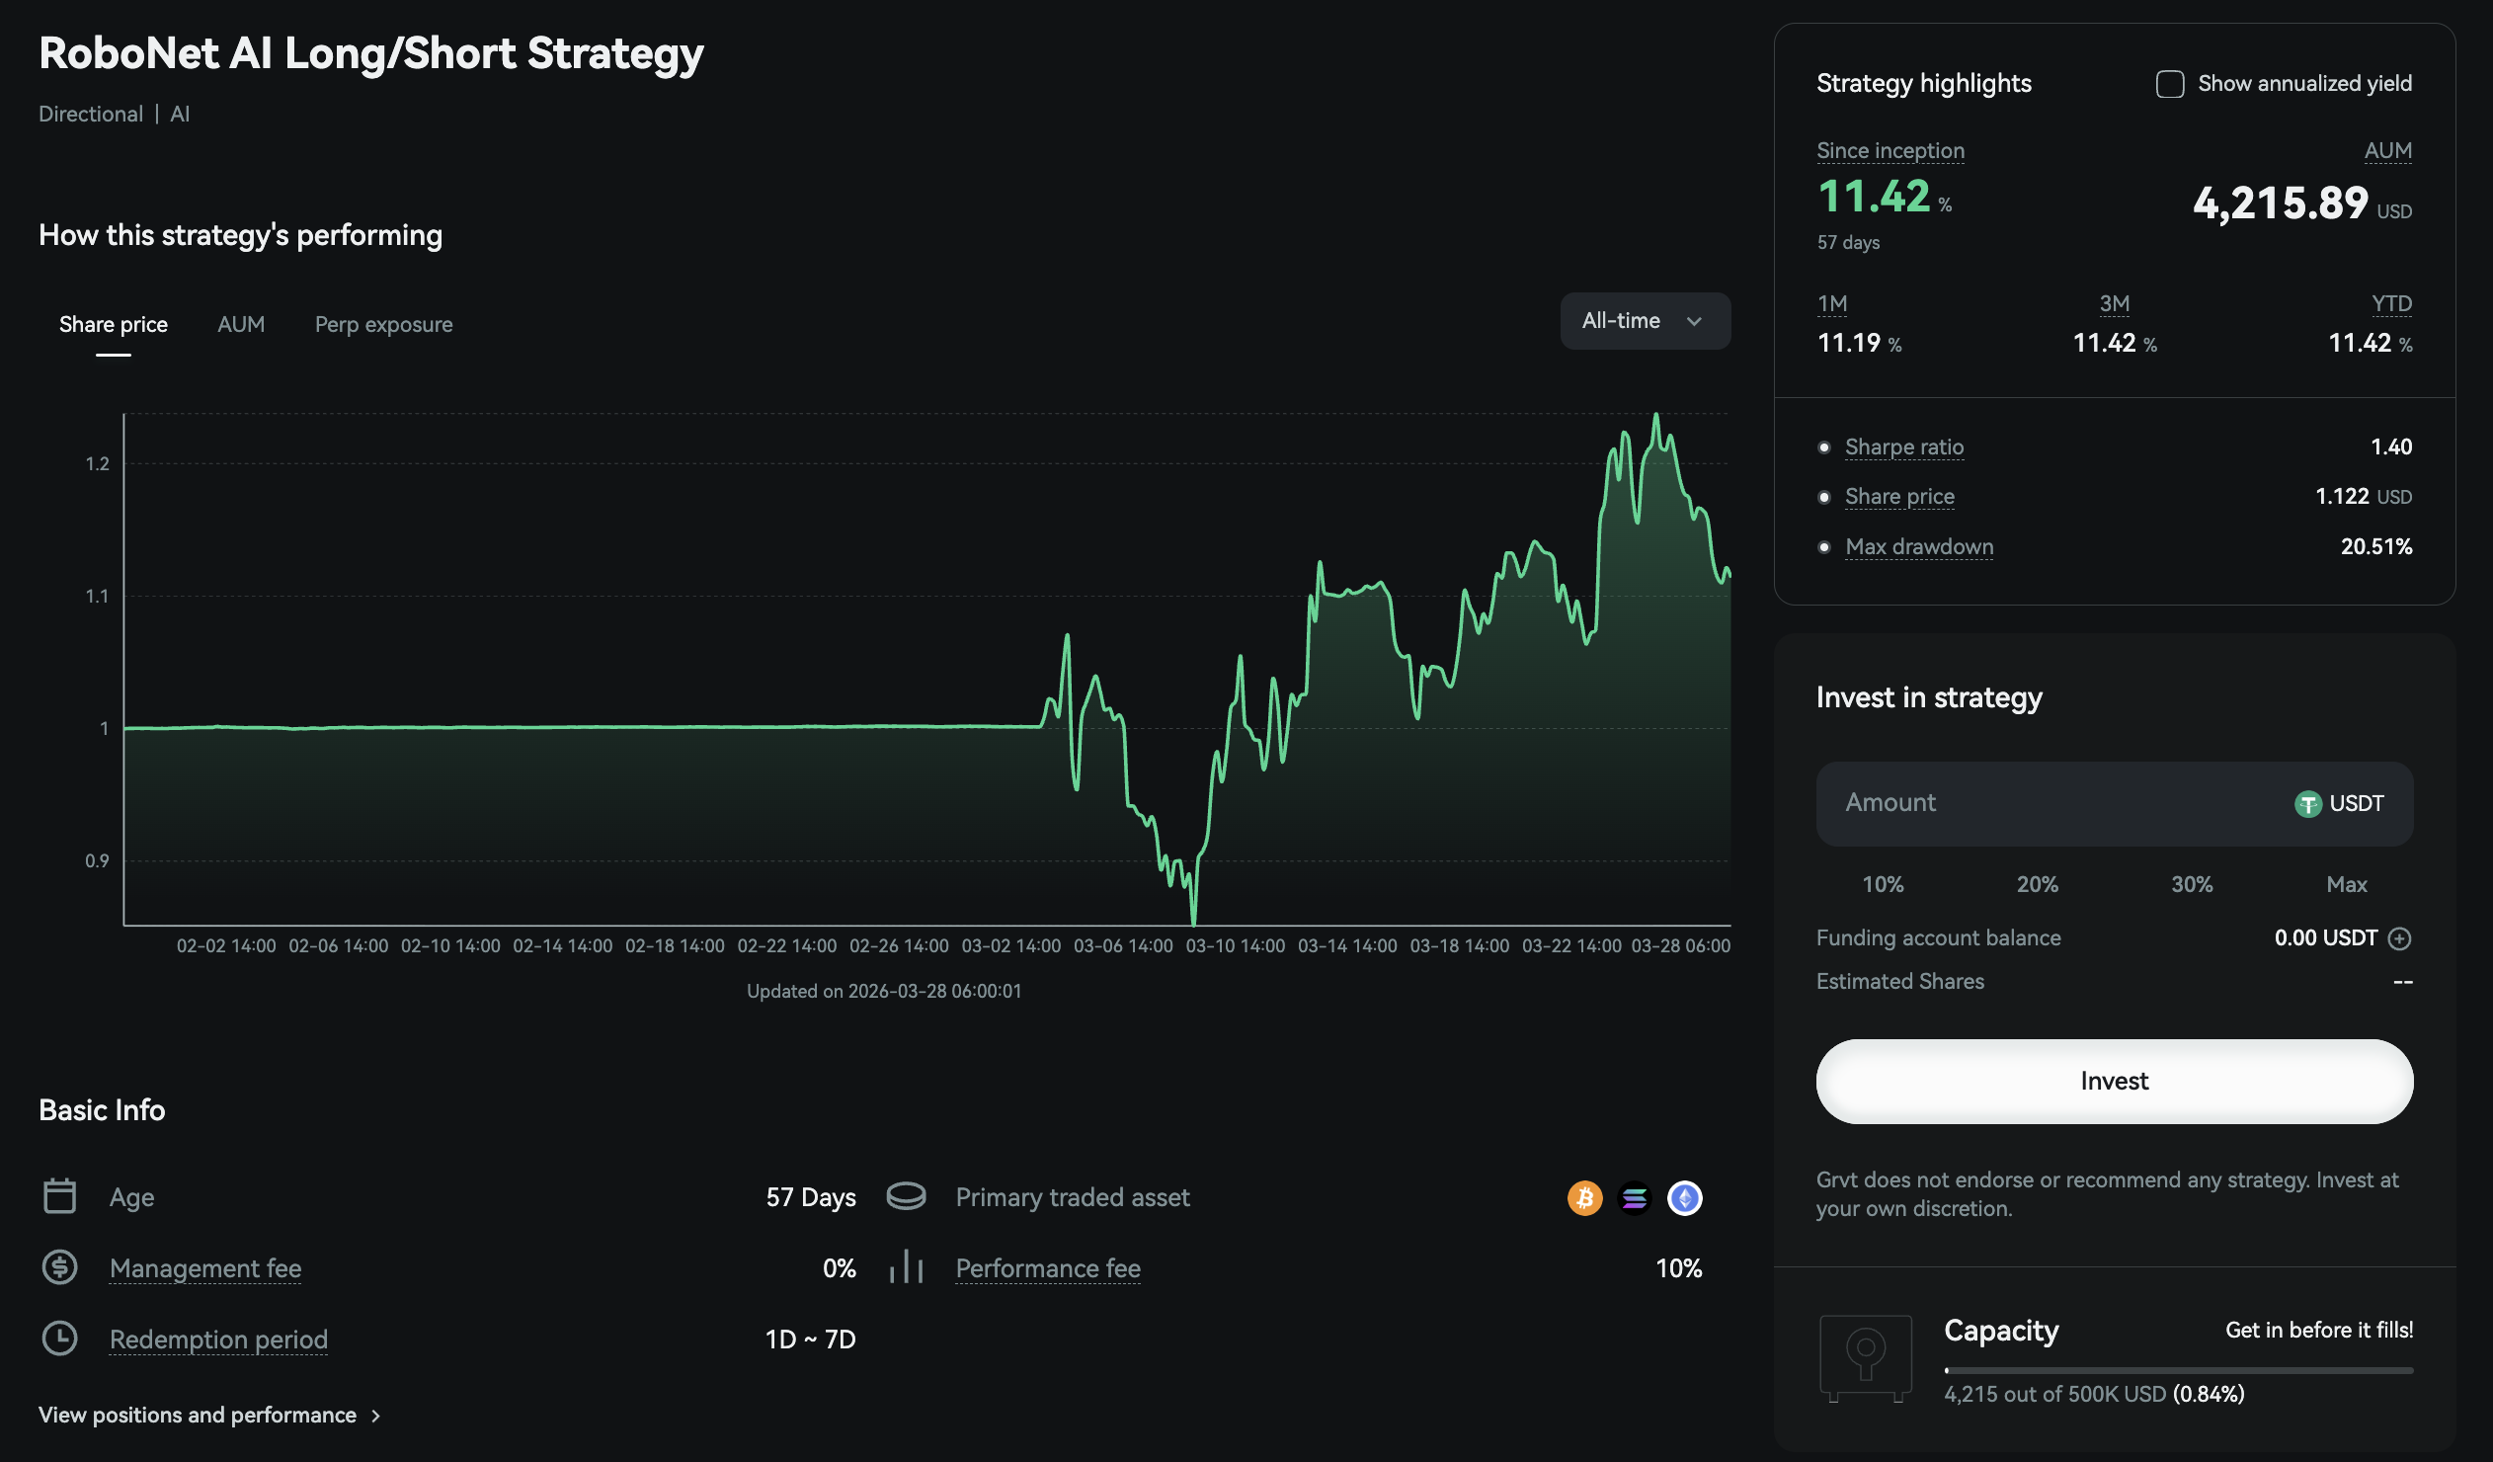
Task: Click the calendar icon beside Age
Action: (59, 1195)
